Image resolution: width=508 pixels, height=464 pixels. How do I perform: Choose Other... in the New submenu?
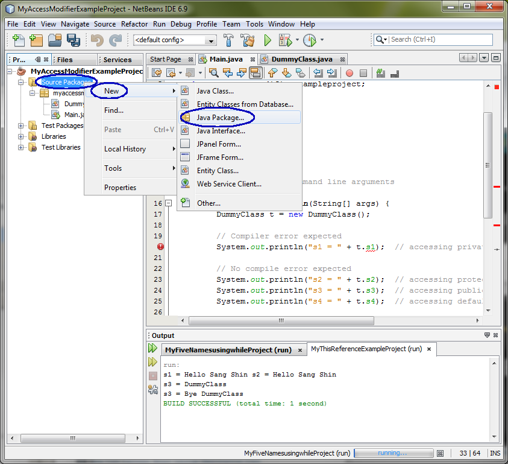click(239, 203)
